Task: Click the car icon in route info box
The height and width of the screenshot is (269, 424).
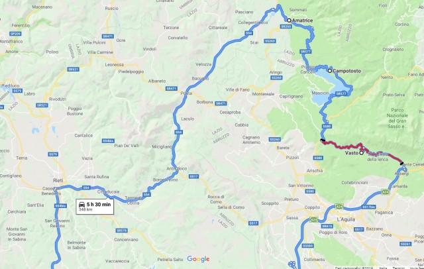Action: 81,205
